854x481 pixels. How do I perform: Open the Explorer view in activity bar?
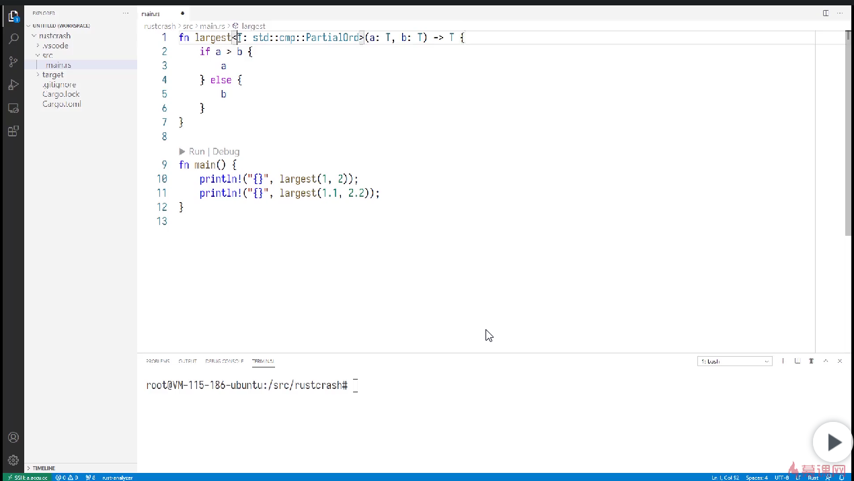pyautogui.click(x=13, y=16)
